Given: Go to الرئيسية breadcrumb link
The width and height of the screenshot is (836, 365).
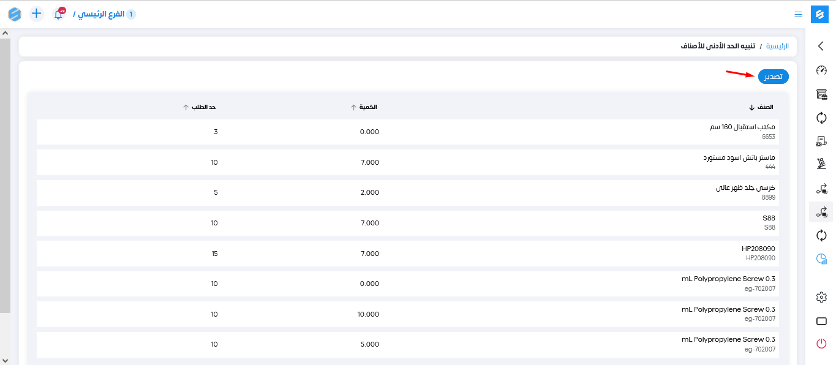Looking at the screenshot, I should click(x=777, y=46).
